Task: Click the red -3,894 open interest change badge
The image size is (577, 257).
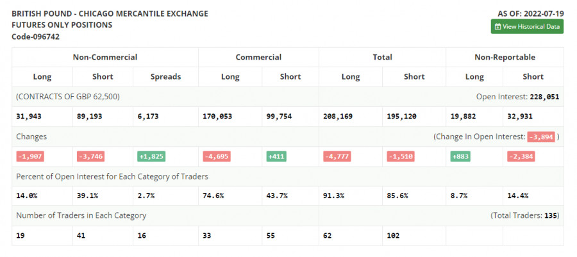Action: (x=540, y=137)
